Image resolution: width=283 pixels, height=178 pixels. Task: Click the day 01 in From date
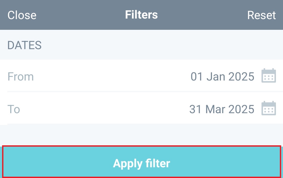(x=197, y=77)
